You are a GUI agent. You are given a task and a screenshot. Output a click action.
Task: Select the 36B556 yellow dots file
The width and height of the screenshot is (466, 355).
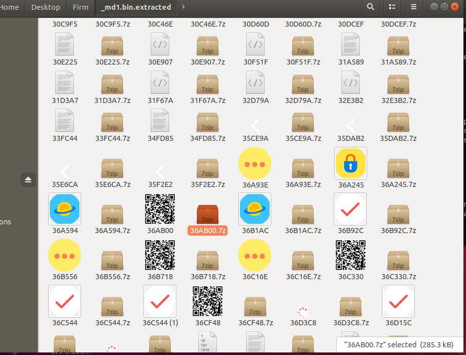pyautogui.click(x=65, y=256)
